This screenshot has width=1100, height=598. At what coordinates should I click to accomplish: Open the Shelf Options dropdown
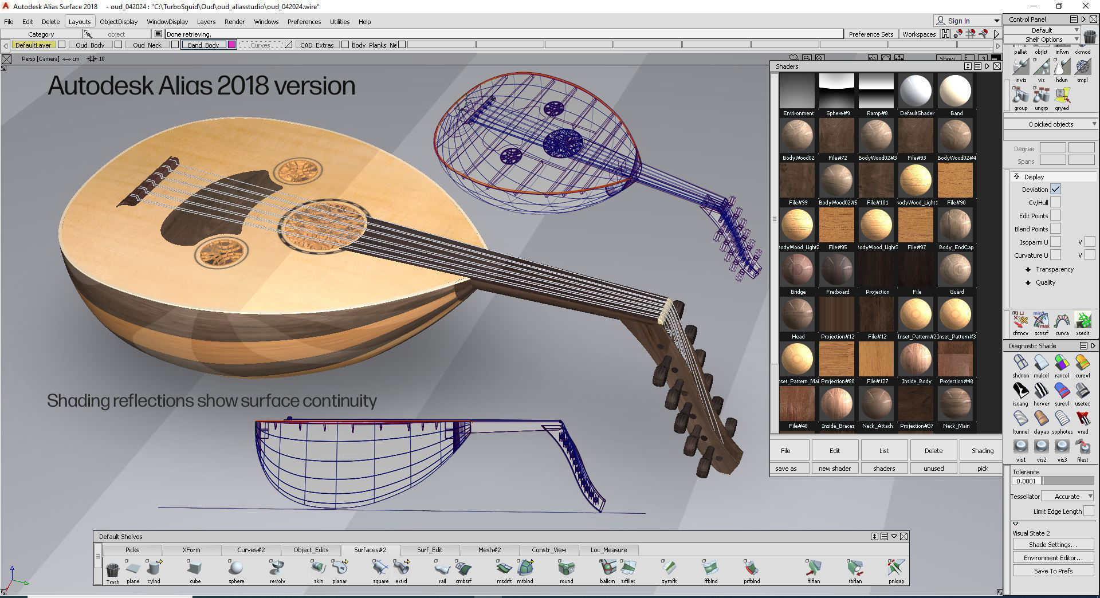[x=1042, y=39]
